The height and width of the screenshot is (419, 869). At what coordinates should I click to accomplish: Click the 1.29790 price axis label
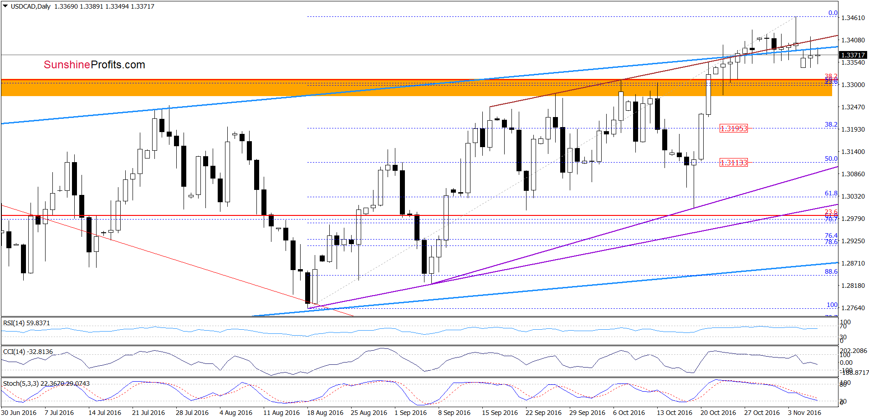click(853, 219)
